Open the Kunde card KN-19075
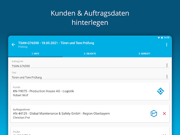This screenshot has height=135, width=180. point(90,91)
